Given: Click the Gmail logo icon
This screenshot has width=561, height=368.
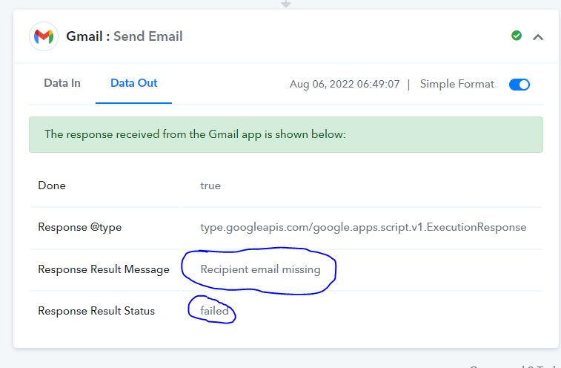Looking at the screenshot, I should tap(44, 36).
